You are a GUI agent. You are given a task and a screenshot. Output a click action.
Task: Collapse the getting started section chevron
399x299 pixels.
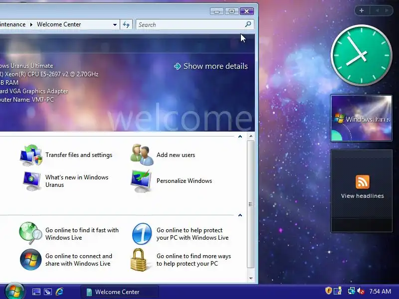coord(240,137)
